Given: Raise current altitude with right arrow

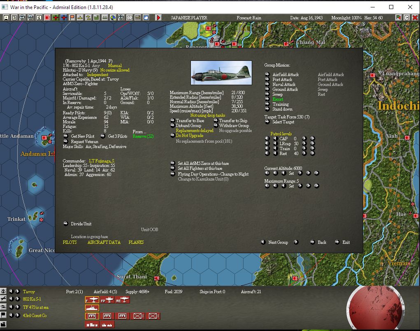Looking at the screenshot, I should (300, 173).
